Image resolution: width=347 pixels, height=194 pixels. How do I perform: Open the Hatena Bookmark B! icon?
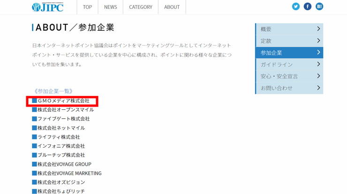[319, 7]
